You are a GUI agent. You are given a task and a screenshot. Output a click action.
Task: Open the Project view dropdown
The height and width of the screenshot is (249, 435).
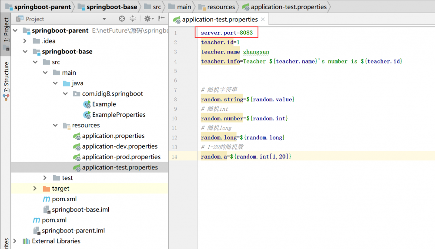pyautogui.click(x=104, y=19)
